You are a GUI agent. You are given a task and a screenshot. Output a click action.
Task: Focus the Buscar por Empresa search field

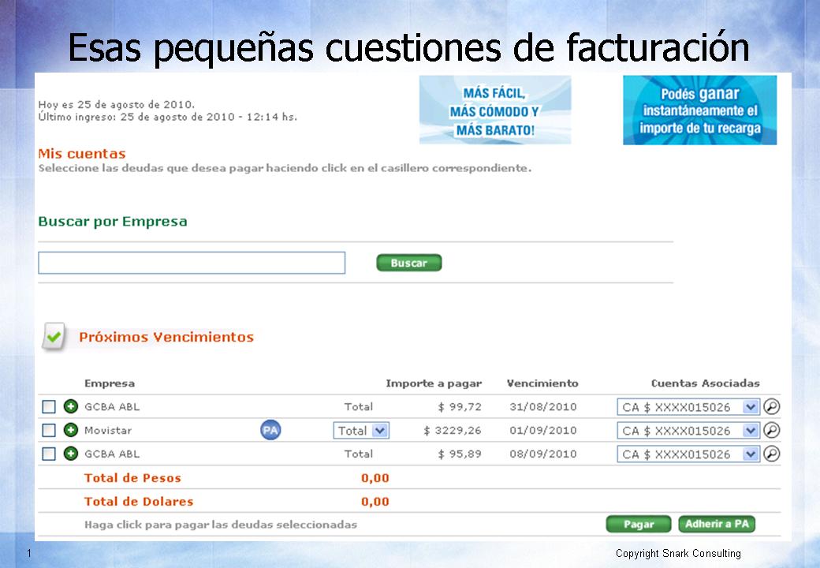click(192, 263)
